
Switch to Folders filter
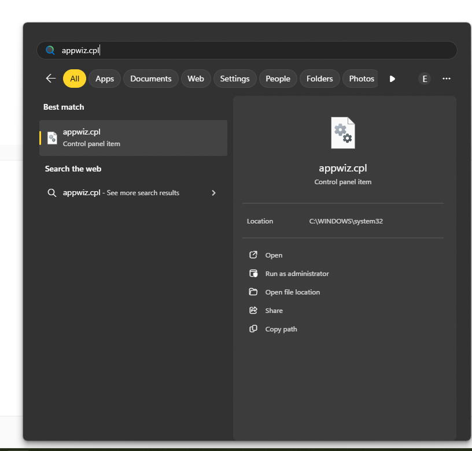click(320, 79)
